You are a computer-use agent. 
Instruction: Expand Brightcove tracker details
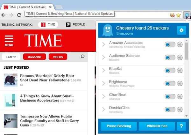pyautogui.click(x=104, y=83)
